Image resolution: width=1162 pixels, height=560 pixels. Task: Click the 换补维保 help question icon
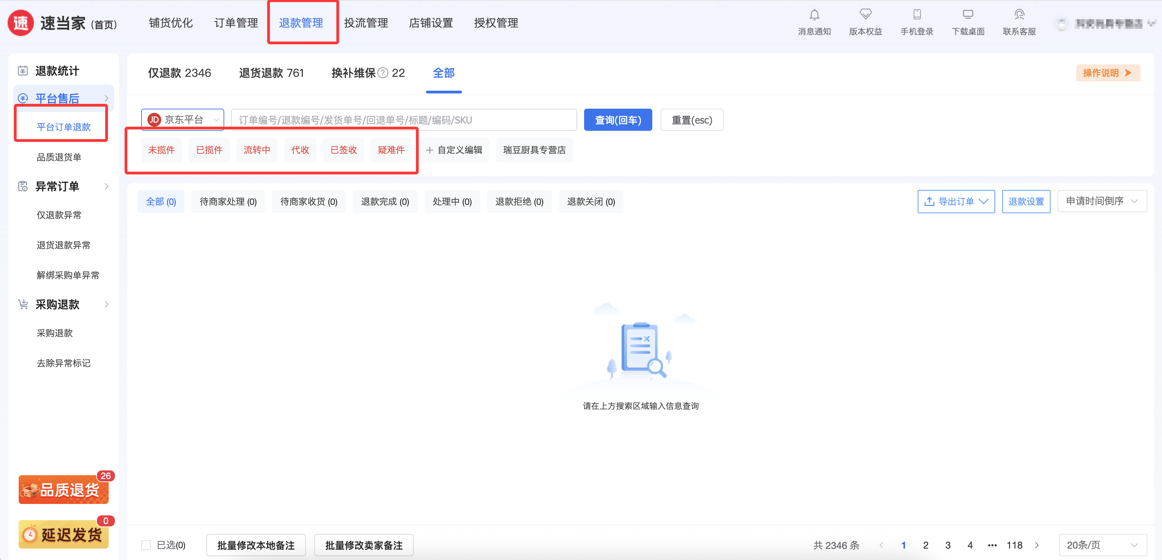[x=382, y=73]
